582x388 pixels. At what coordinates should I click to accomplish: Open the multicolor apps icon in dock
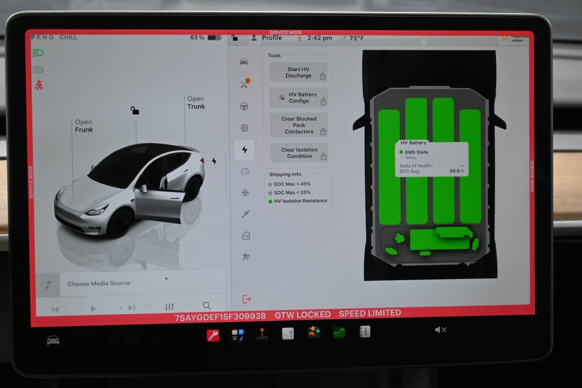click(237, 335)
